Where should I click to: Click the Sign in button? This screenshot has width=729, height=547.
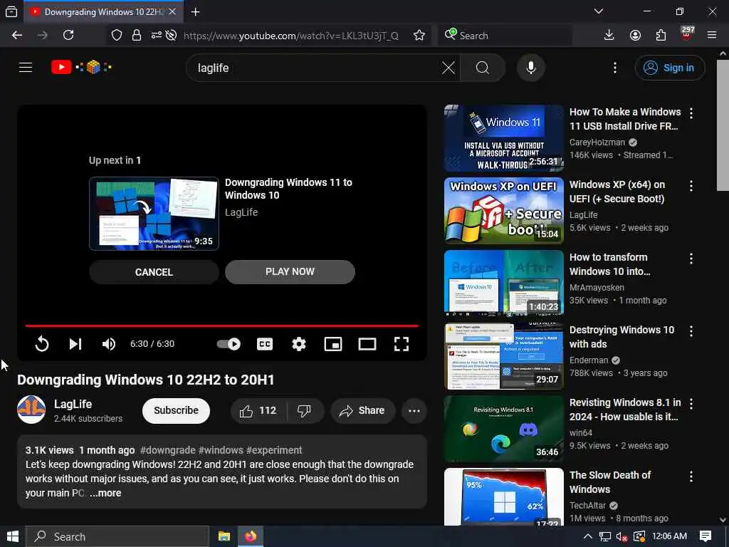(669, 68)
